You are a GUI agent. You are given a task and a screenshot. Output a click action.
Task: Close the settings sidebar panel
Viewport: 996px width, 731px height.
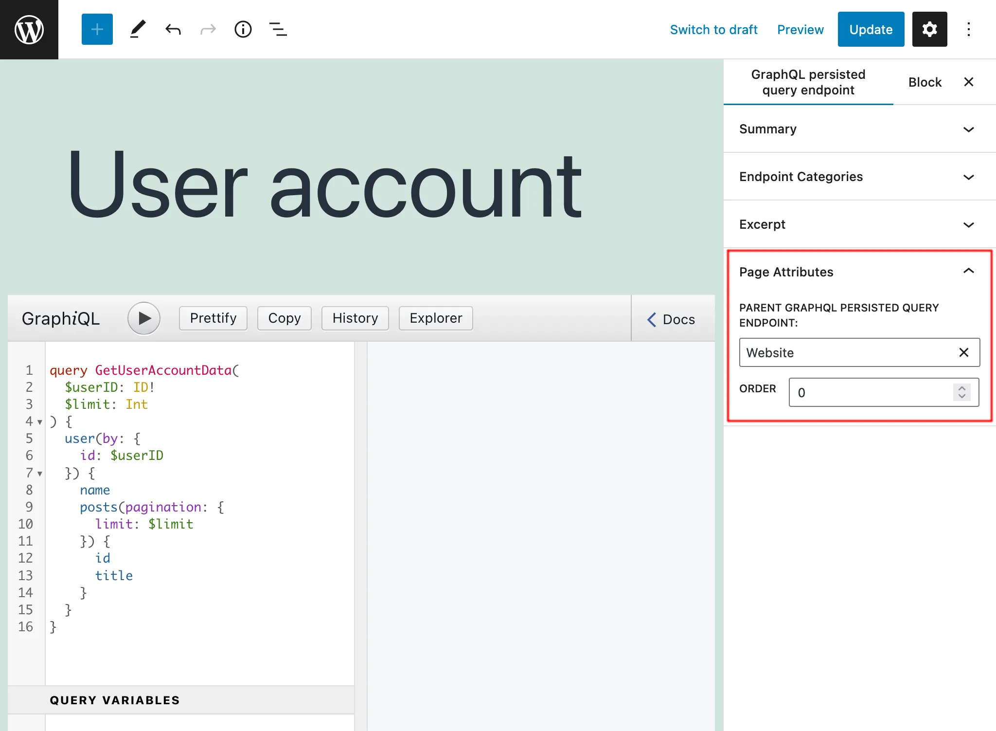(968, 82)
